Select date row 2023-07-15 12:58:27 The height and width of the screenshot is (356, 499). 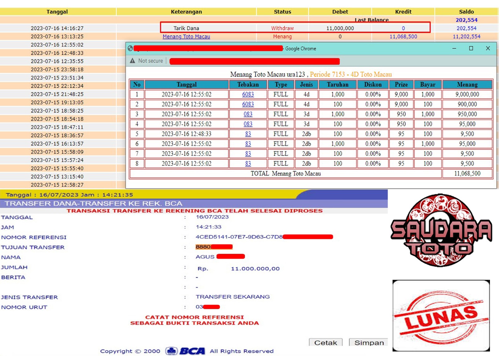[x=57, y=185]
